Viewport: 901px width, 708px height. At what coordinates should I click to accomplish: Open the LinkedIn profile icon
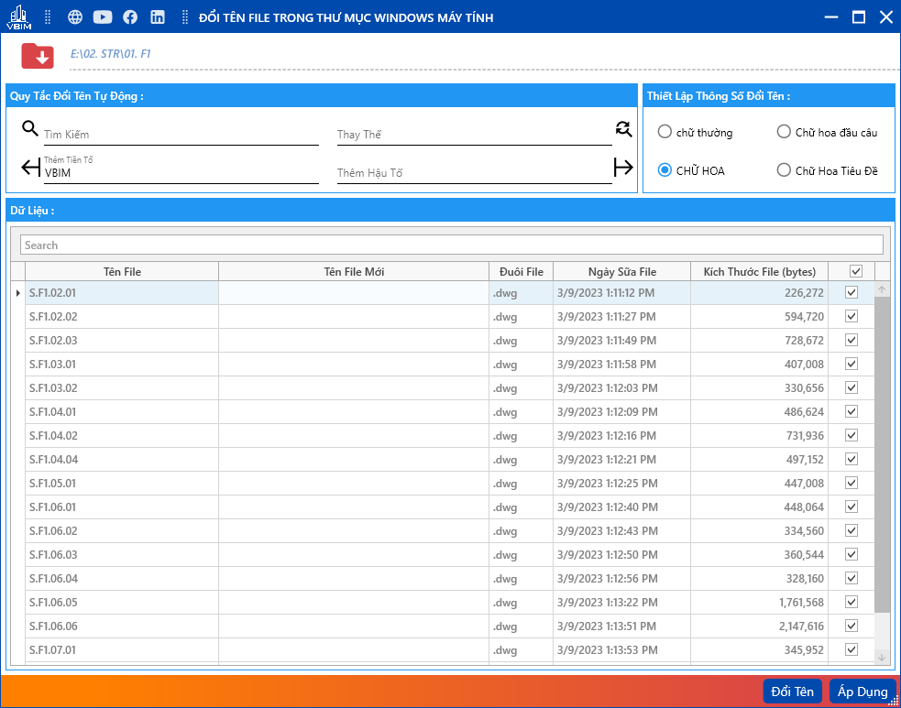(x=158, y=17)
